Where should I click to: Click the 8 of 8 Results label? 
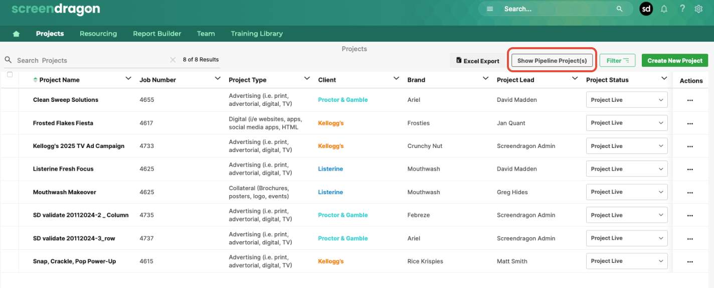click(x=201, y=60)
